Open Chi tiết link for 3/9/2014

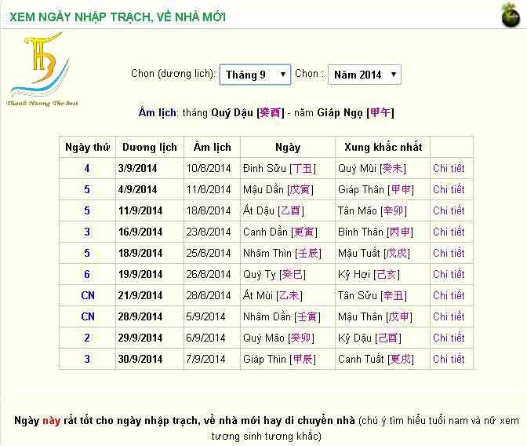[x=449, y=168]
